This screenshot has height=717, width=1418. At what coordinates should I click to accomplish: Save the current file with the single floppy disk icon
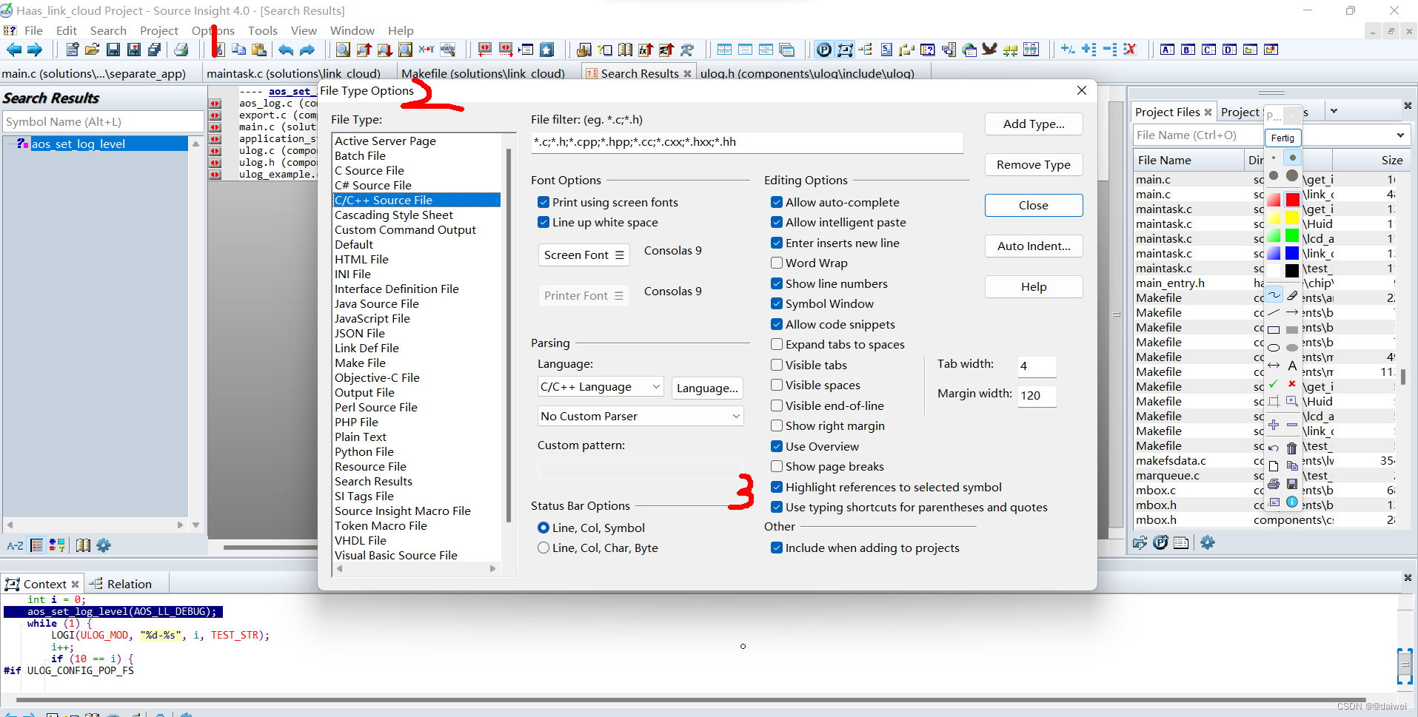113,50
